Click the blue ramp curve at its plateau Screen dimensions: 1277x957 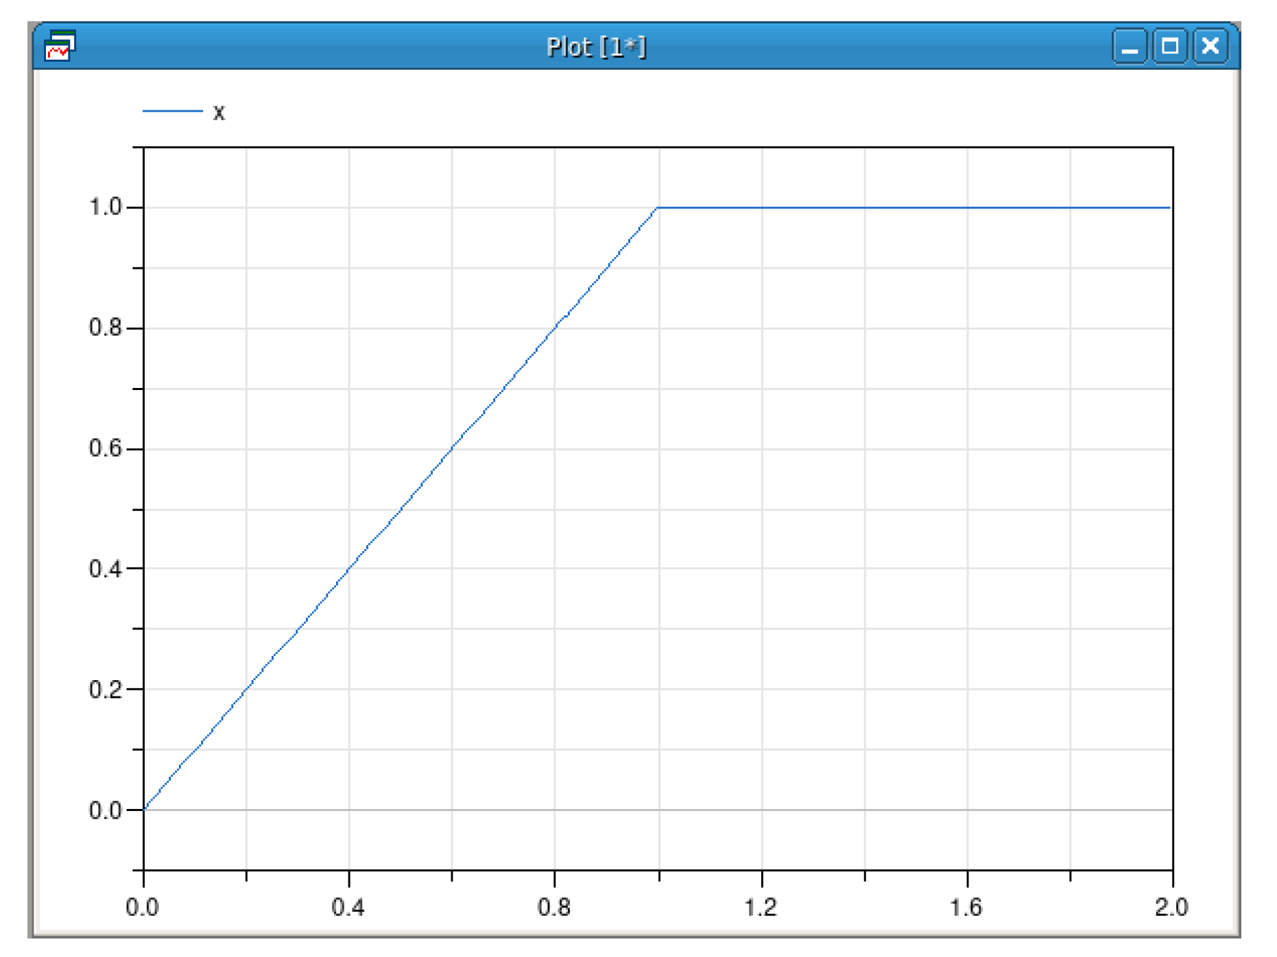[x=892, y=207]
